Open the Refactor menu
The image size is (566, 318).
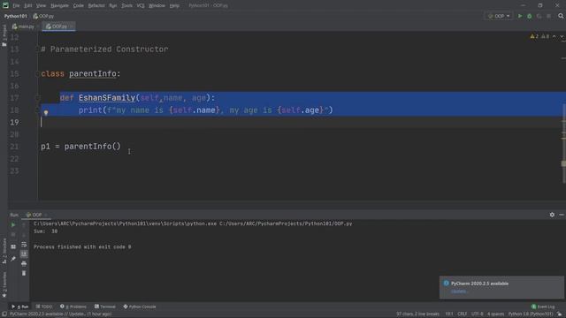coord(96,5)
